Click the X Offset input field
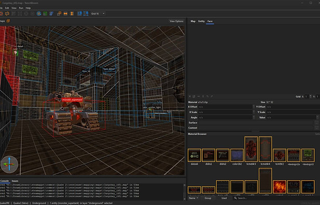Screen dimensions: 320x205 pyautogui.click(x=226, y=107)
